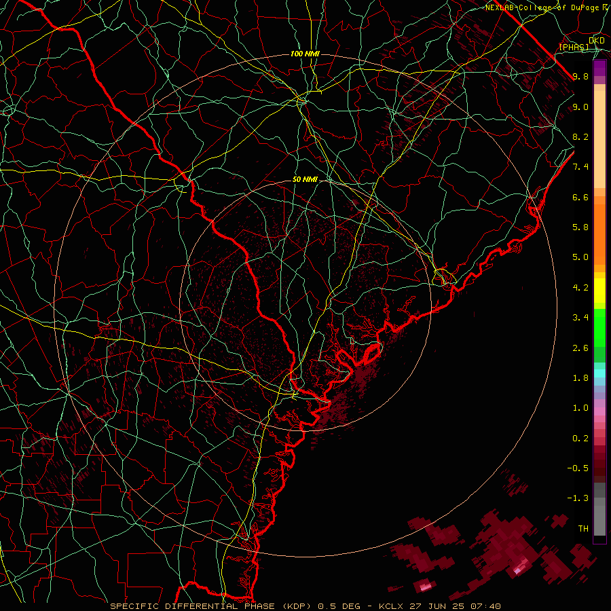The height and width of the screenshot is (611, 611).
Task: Click the 100 NMI range ring label
Action: (x=305, y=54)
